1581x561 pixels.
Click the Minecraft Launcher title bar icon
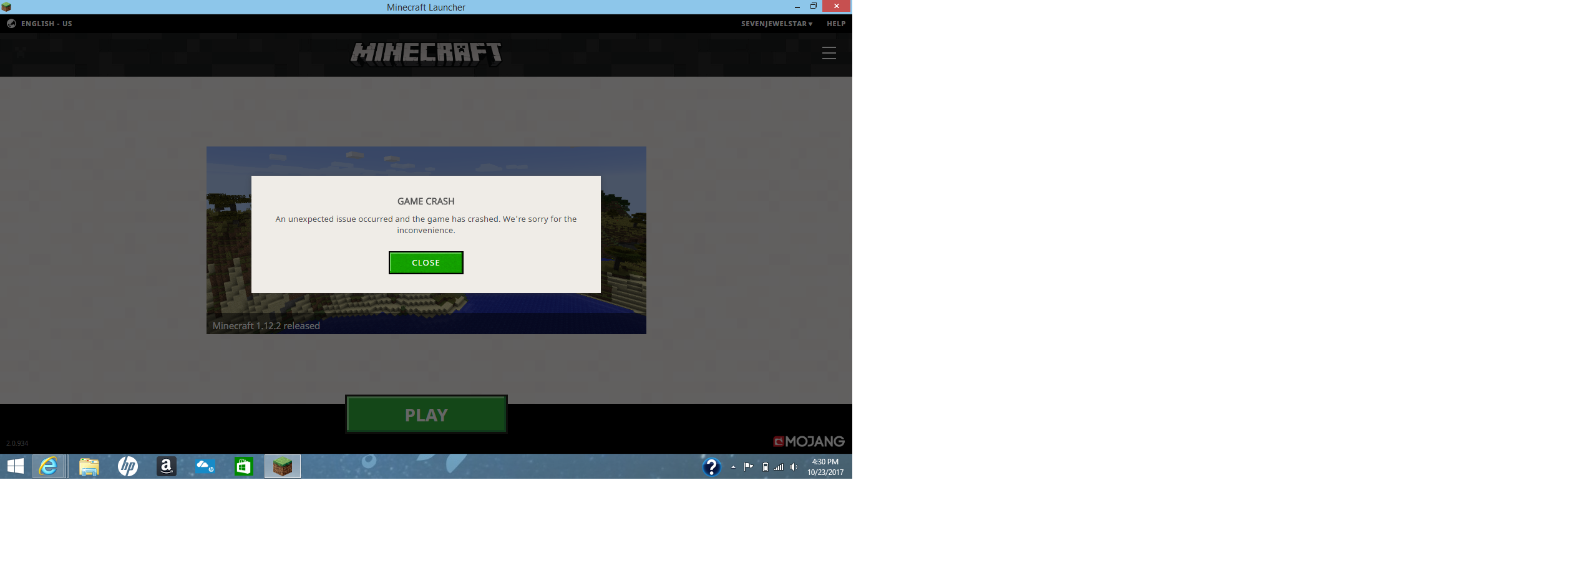[6, 7]
